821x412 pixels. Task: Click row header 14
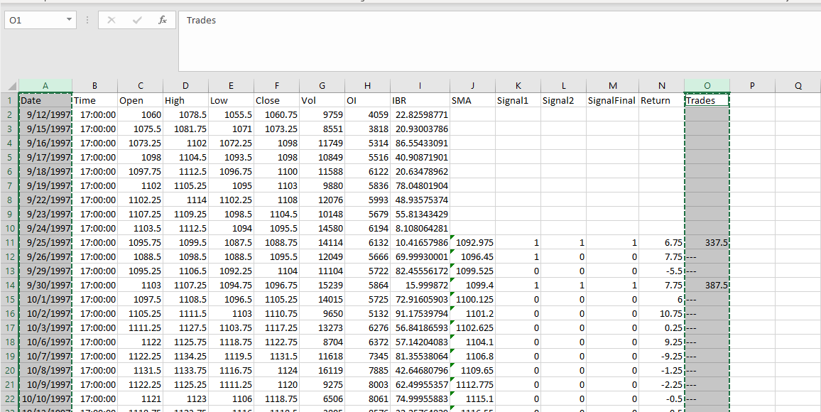pos(9,285)
